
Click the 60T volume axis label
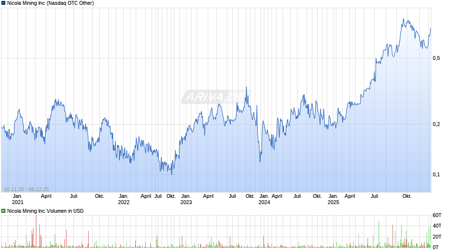pos(437,215)
